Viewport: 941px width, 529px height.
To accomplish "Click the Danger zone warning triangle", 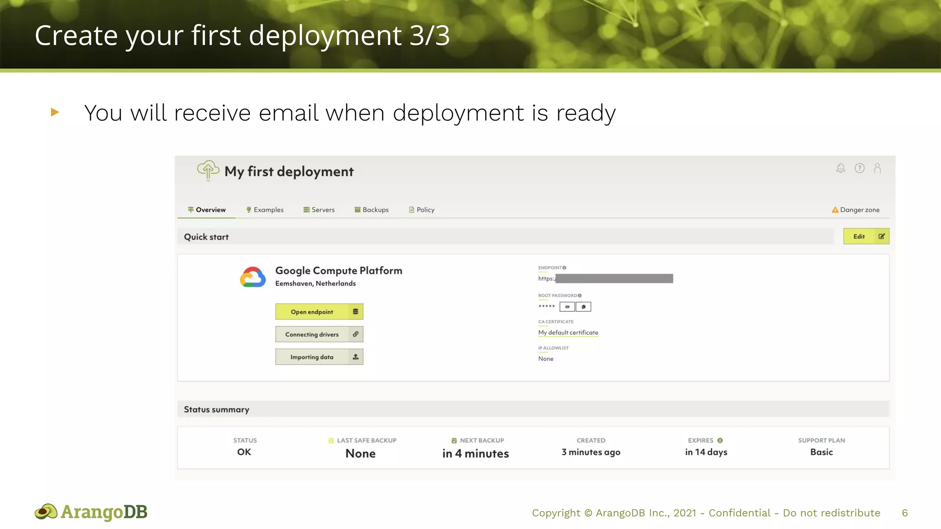I will point(835,210).
